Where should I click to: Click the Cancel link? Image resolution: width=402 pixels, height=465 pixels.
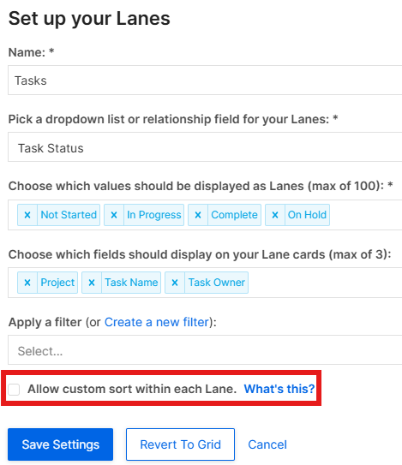tap(267, 444)
